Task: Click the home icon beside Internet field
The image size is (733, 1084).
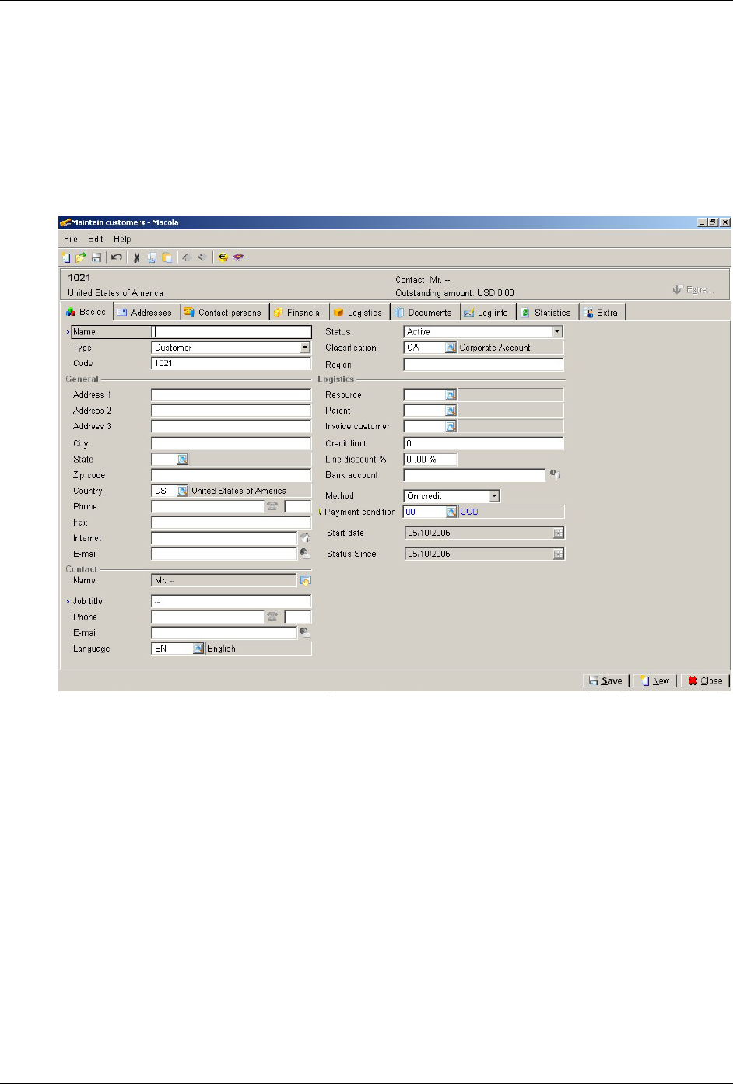Action: tap(305, 537)
